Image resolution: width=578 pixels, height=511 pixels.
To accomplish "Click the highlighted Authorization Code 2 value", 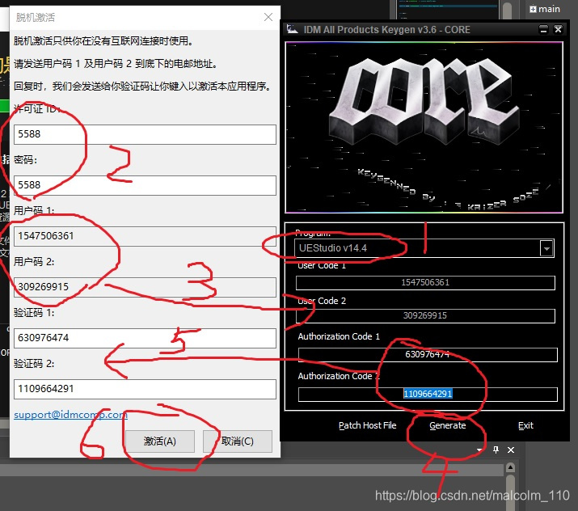I will point(428,394).
